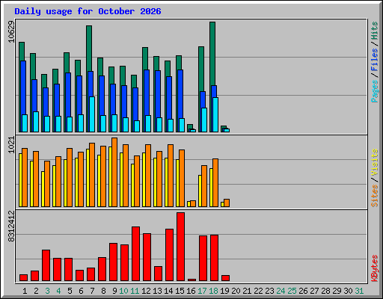Click day 1 on the x-axis
Viewport: 383px width, 299px height.
pyautogui.click(x=25, y=291)
